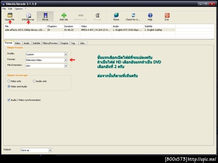This screenshot has width=218, height=163.
Task: Open the Edit menu
Action: (x=10, y=9)
